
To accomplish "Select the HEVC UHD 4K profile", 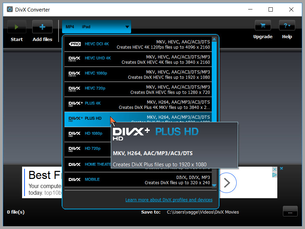I will (138, 60).
